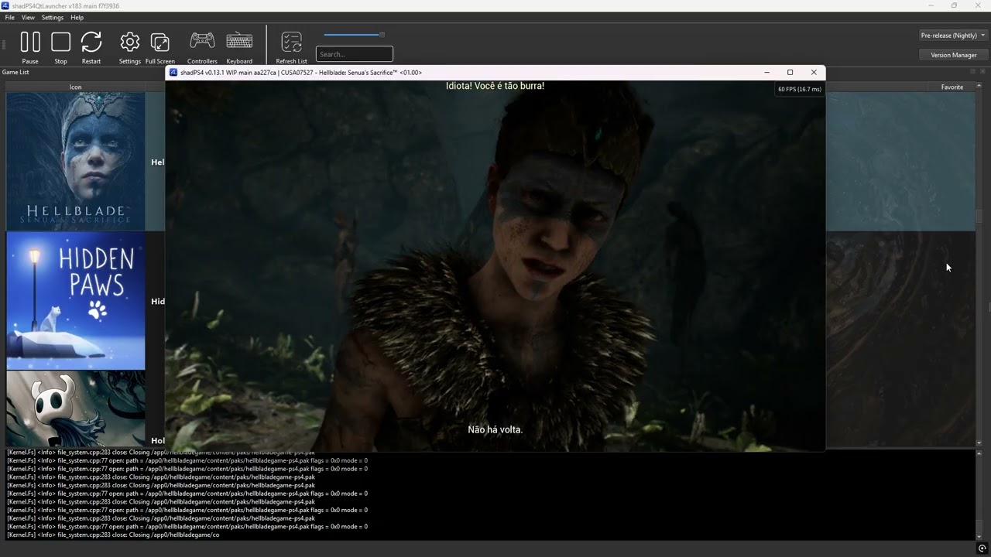991x557 pixels.
Task: Click subtitle 'Idiota! Você é tão burra!'
Action: 495,86
